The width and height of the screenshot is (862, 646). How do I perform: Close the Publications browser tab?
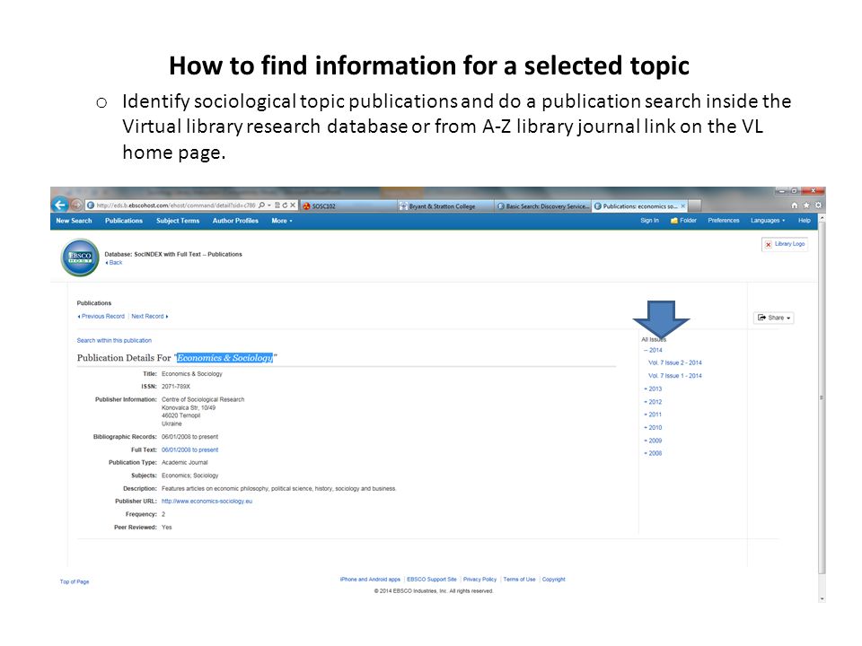tap(682, 206)
